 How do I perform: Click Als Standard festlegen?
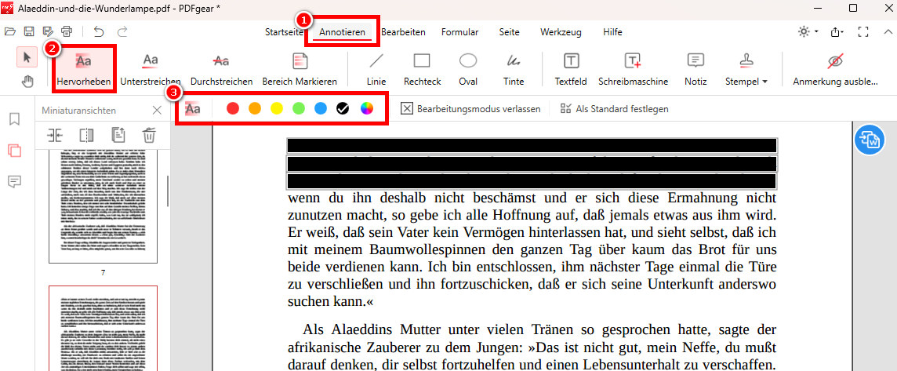[614, 108]
